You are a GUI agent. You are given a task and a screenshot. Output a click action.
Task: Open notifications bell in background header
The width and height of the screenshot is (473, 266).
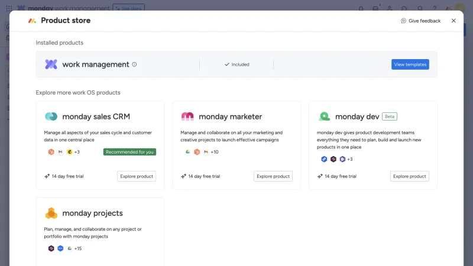361,8
